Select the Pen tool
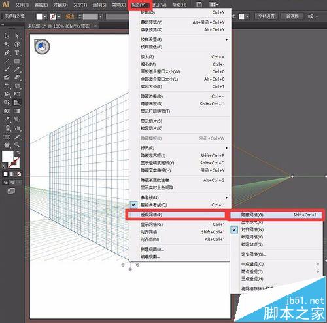 tap(7, 53)
